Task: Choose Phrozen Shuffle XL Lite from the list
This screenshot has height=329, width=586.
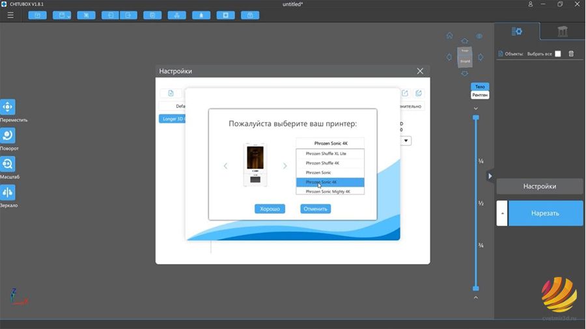Action: coord(330,153)
